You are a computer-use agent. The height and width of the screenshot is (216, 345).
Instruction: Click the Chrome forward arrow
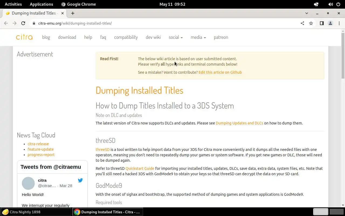pos(15,23)
